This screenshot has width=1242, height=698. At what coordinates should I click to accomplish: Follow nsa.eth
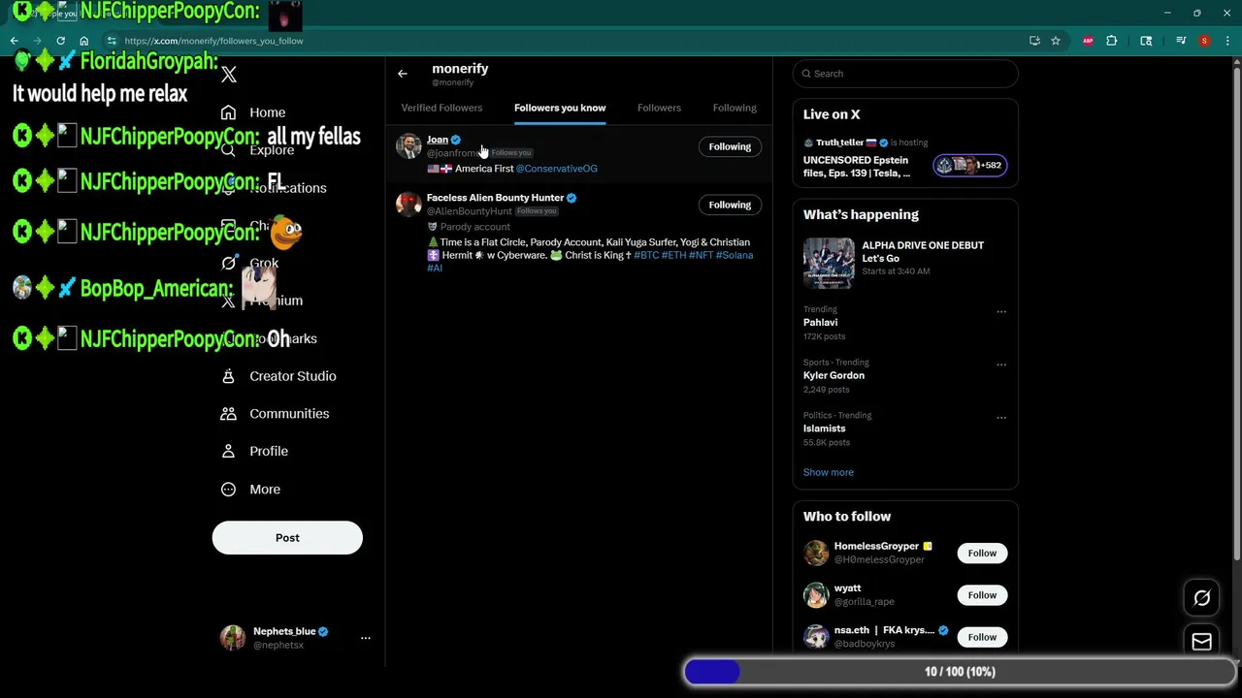tap(982, 637)
